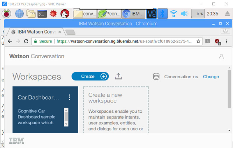233x148 pixels.
Task: Open the Chromium three-dot menu
Action: tap(227, 41)
